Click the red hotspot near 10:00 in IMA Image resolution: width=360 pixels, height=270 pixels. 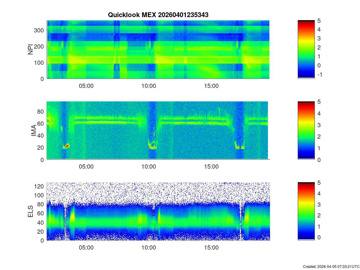(x=153, y=147)
